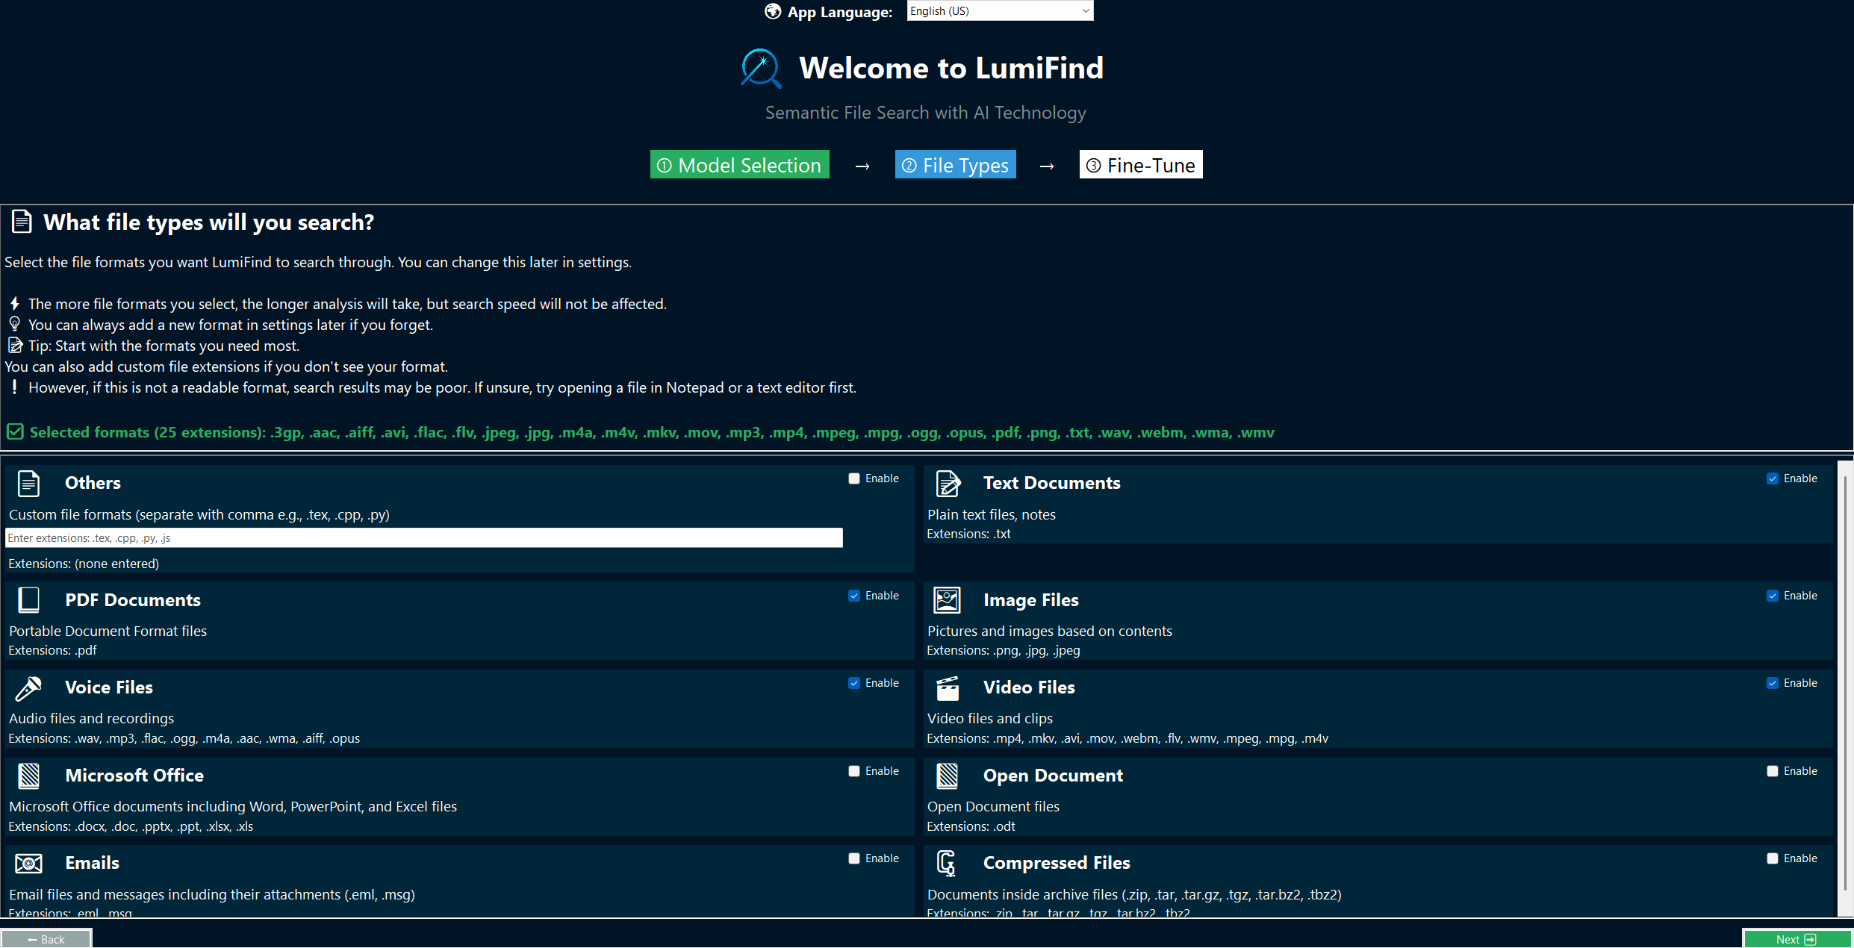
Task: Enable Microsoft Office file search
Action: pos(854,771)
